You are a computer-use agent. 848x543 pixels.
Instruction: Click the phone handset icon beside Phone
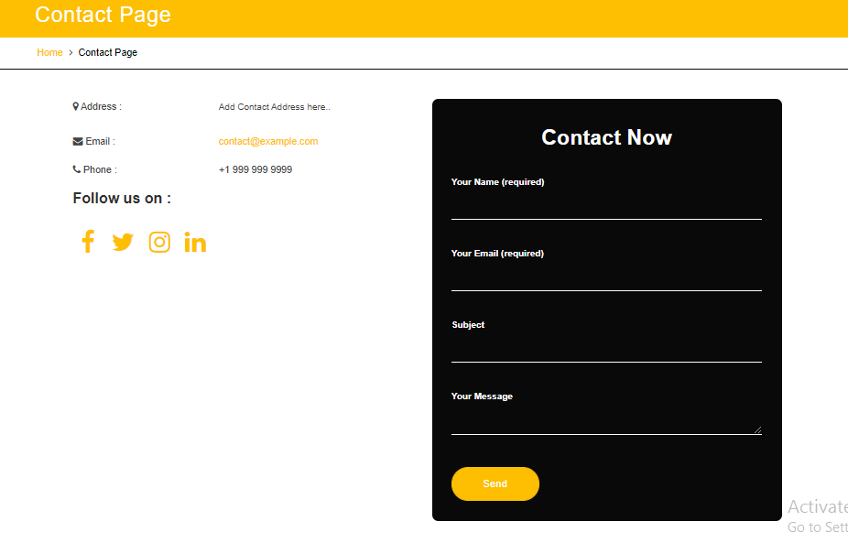(77, 169)
